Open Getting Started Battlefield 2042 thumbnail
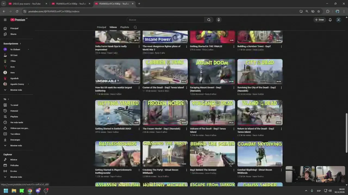 [118, 112]
